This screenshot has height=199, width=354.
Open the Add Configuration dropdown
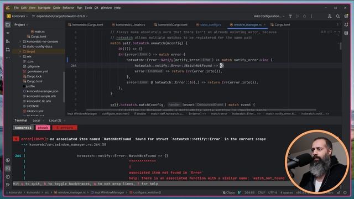coord(269,16)
